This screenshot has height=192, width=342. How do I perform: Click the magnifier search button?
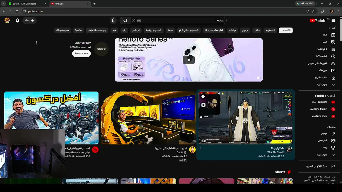[125, 21]
